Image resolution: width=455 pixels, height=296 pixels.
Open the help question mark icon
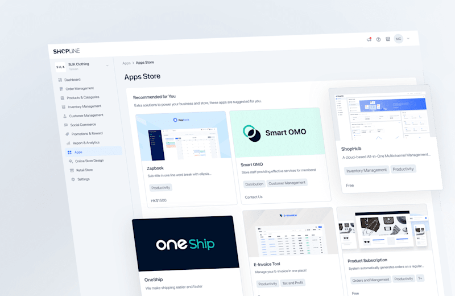coord(378,39)
